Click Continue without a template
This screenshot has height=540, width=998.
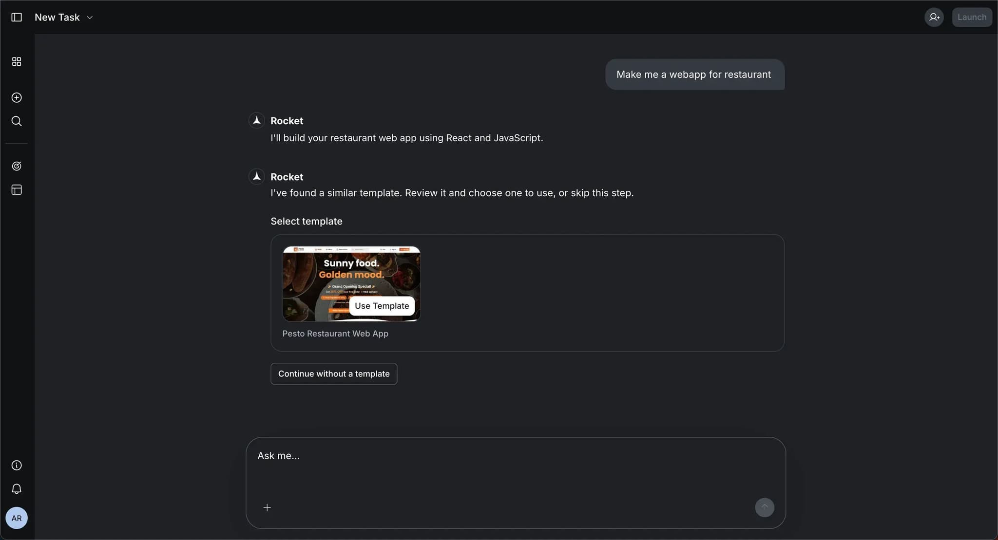[334, 374]
